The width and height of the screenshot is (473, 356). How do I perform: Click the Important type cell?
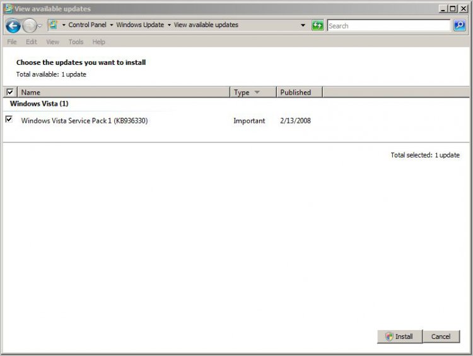click(249, 121)
